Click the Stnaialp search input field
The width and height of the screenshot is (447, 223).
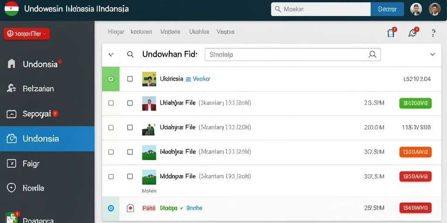[x=293, y=54]
